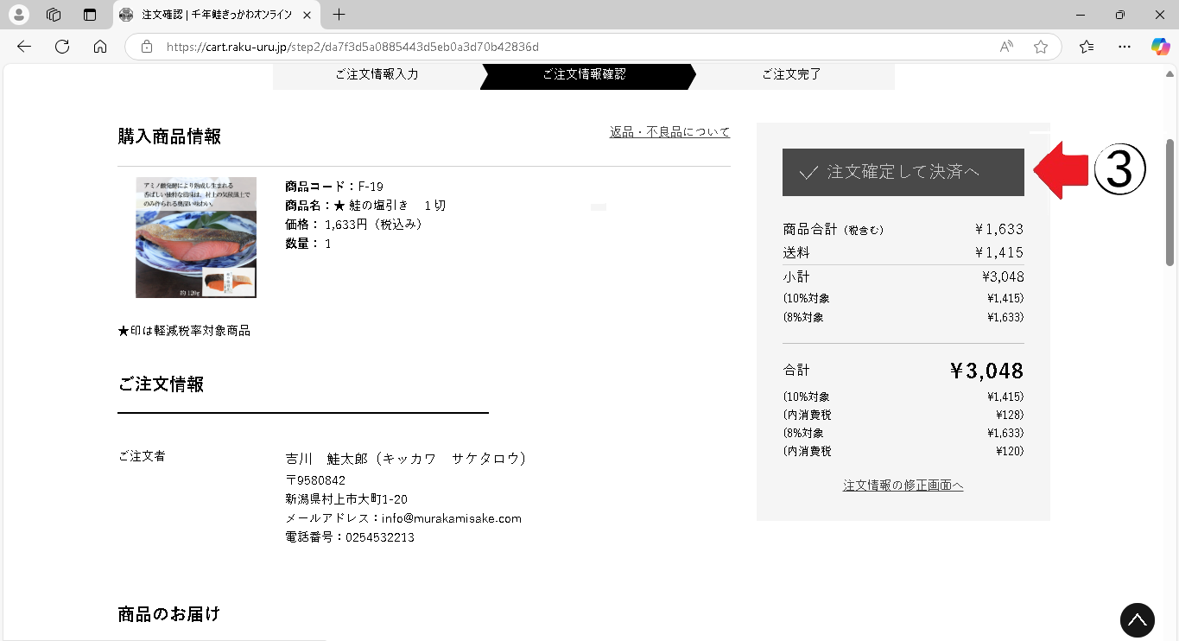The width and height of the screenshot is (1179, 641).
Task: Open a new browser tab
Action: pyautogui.click(x=339, y=15)
